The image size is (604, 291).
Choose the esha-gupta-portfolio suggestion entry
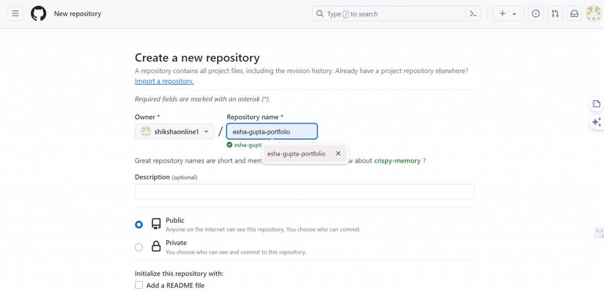tap(296, 154)
